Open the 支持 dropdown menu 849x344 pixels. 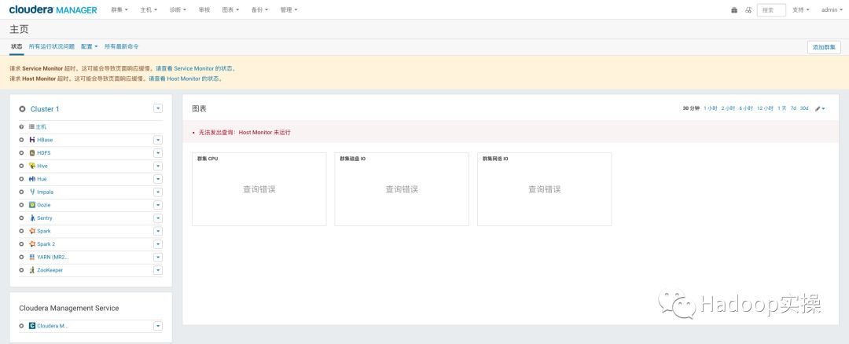click(x=801, y=9)
